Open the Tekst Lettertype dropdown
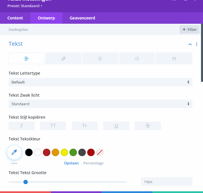203x193 pixels. [100, 82]
